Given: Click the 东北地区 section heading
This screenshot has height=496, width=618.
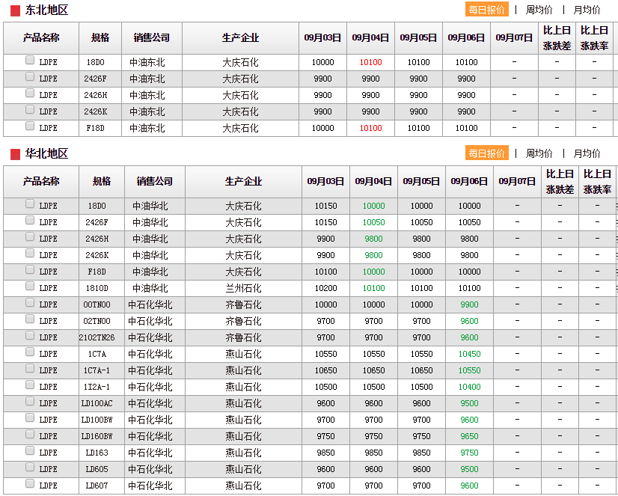Looking at the screenshot, I should [x=46, y=10].
